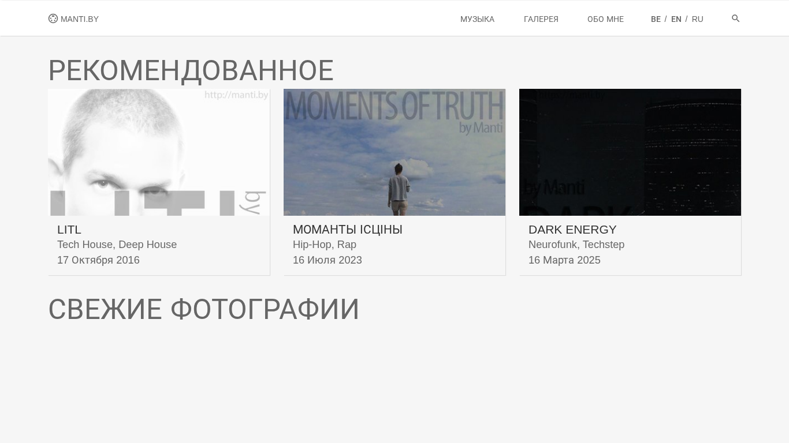Click the date 17 Октября 2016
This screenshot has height=443, width=789.
point(98,260)
